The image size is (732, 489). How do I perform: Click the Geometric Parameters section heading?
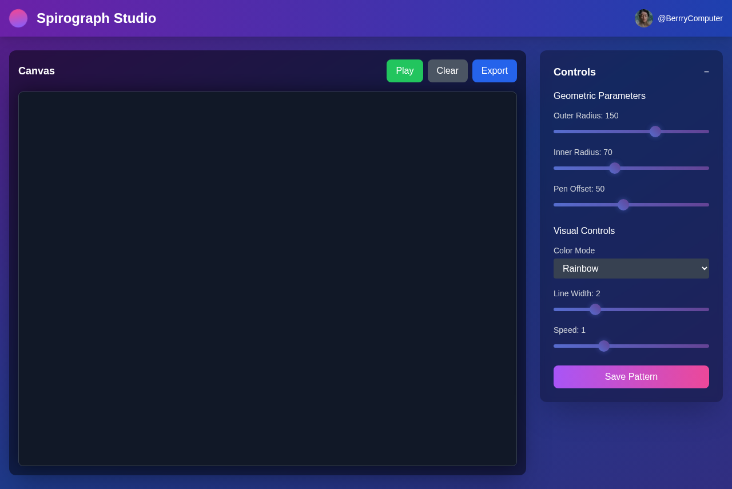[599, 96]
